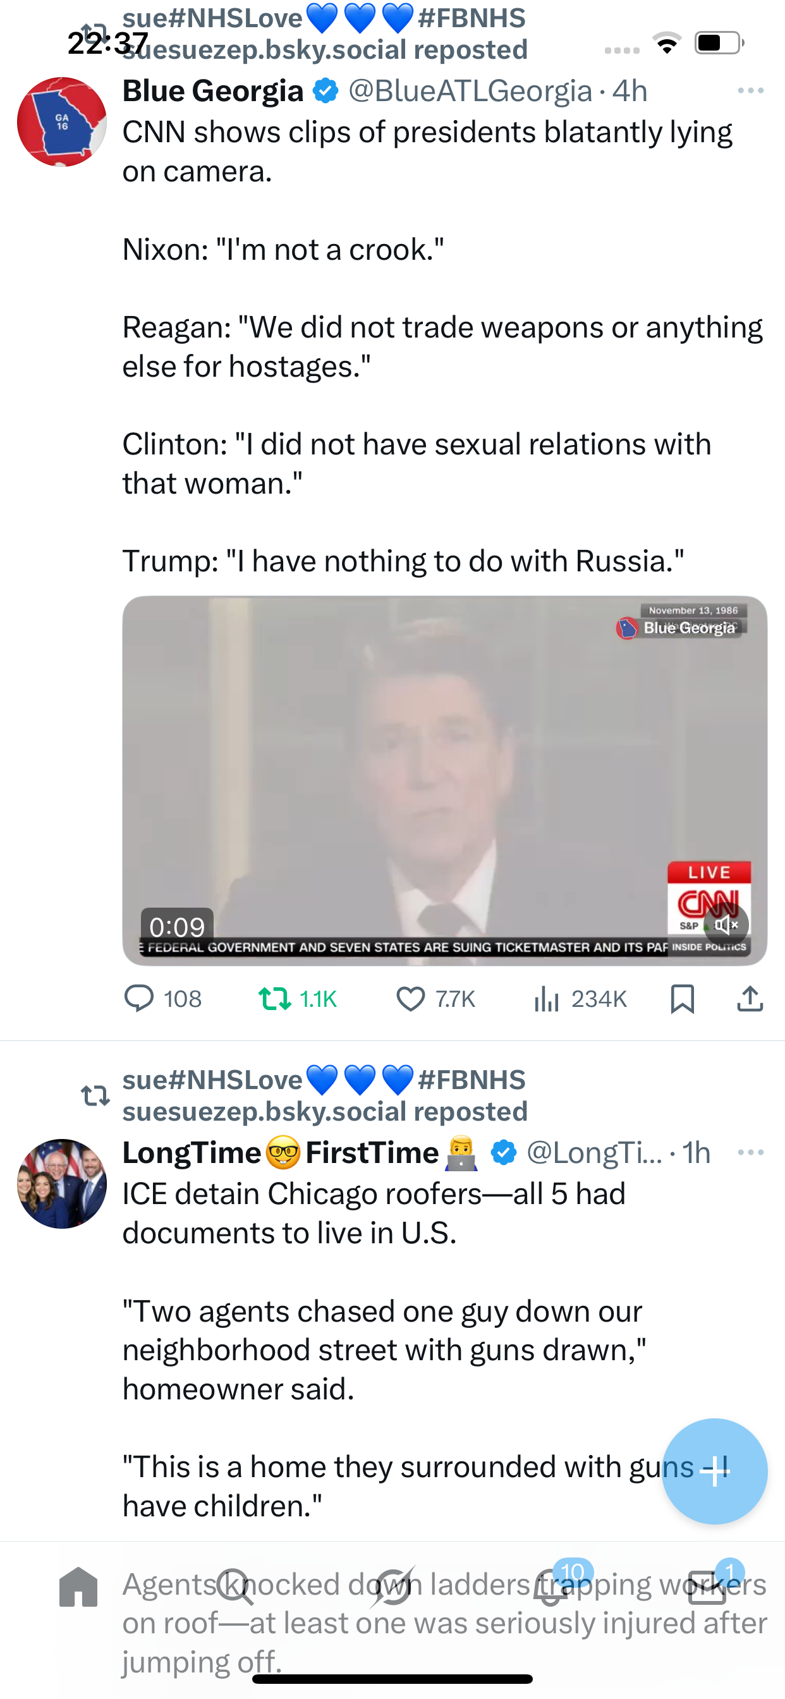This screenshot has width=785, height=1699.
Task: Unmute the CNN video
Action: pyautogui.click(x=726, y=925)
